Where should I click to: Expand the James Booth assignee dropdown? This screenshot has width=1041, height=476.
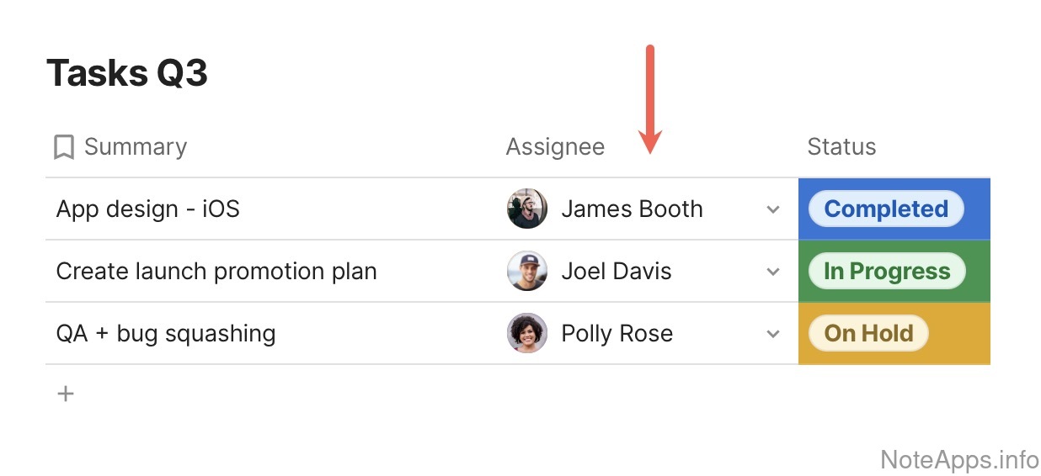pos(773,209)
